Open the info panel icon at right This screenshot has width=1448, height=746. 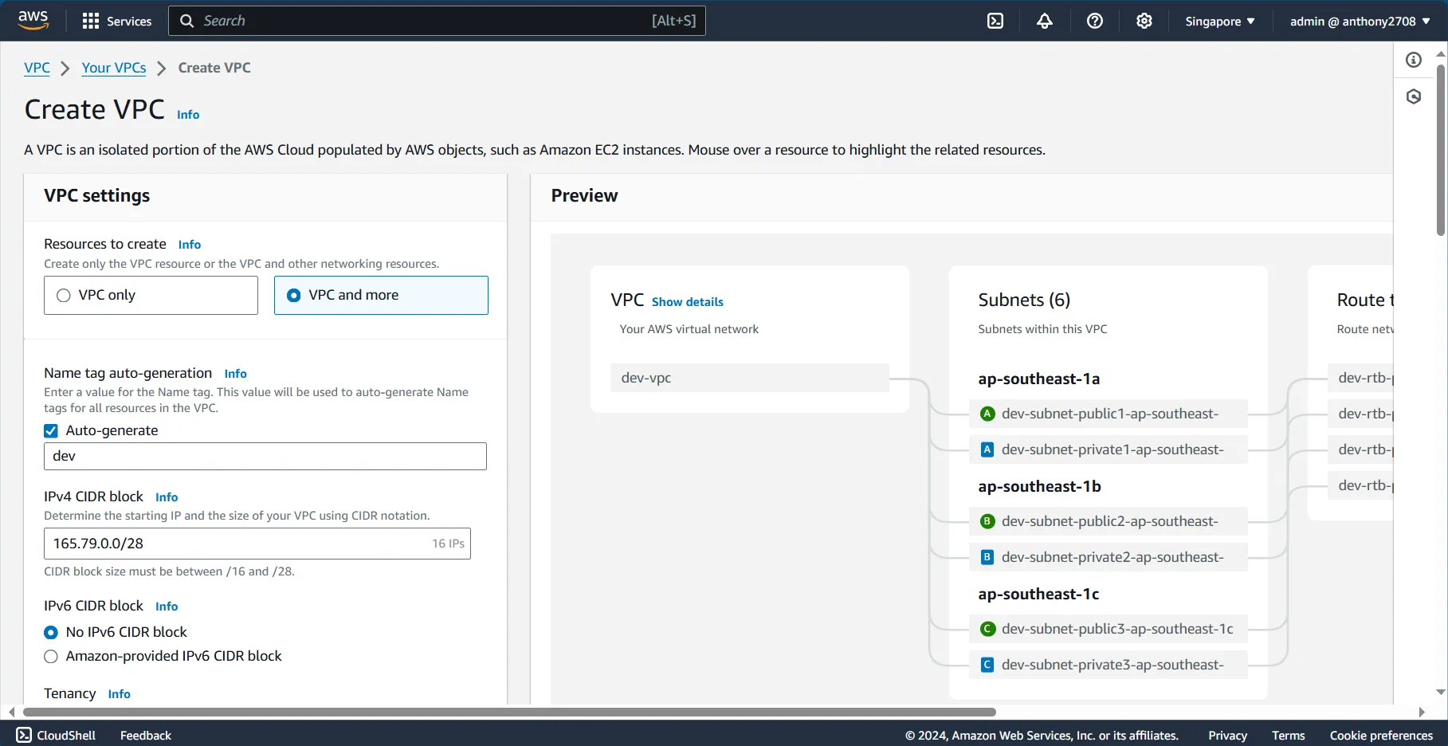[1414, 60]
